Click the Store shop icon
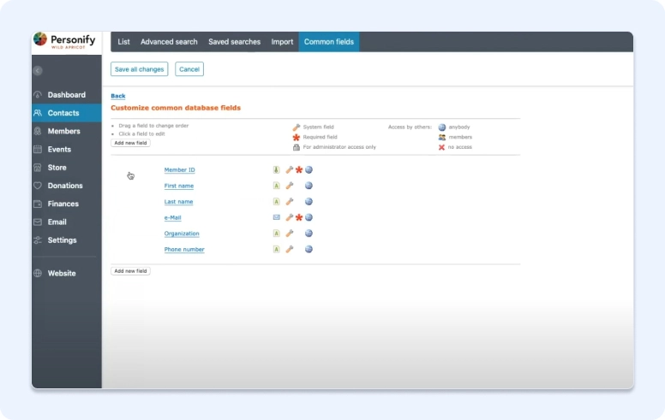Screen dimensions: 665x420 point(38,168)
